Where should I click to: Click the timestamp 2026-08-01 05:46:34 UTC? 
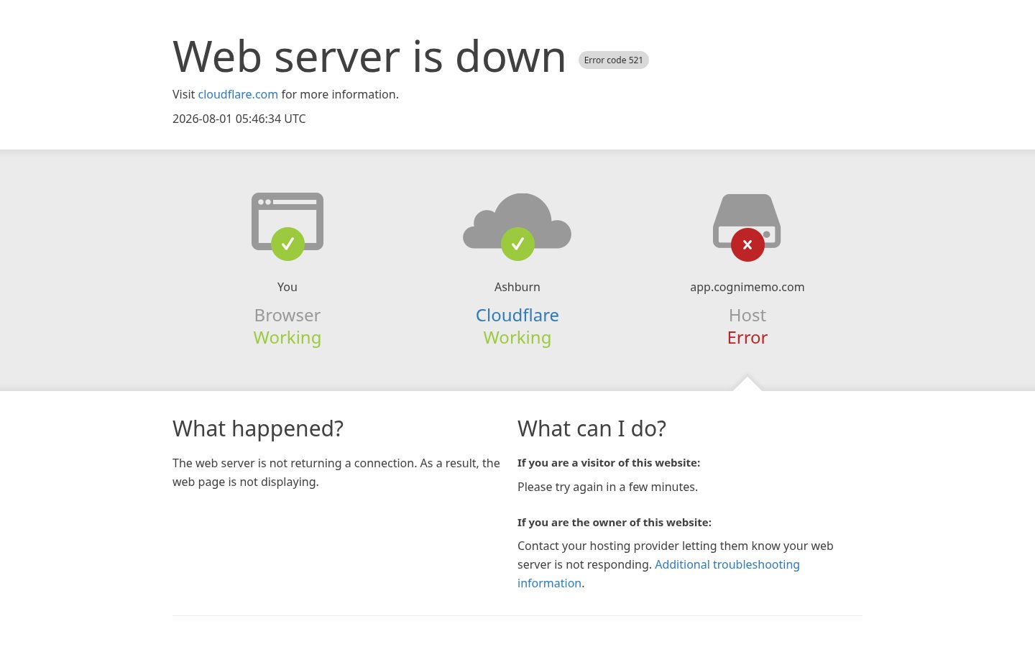[239, 119]
